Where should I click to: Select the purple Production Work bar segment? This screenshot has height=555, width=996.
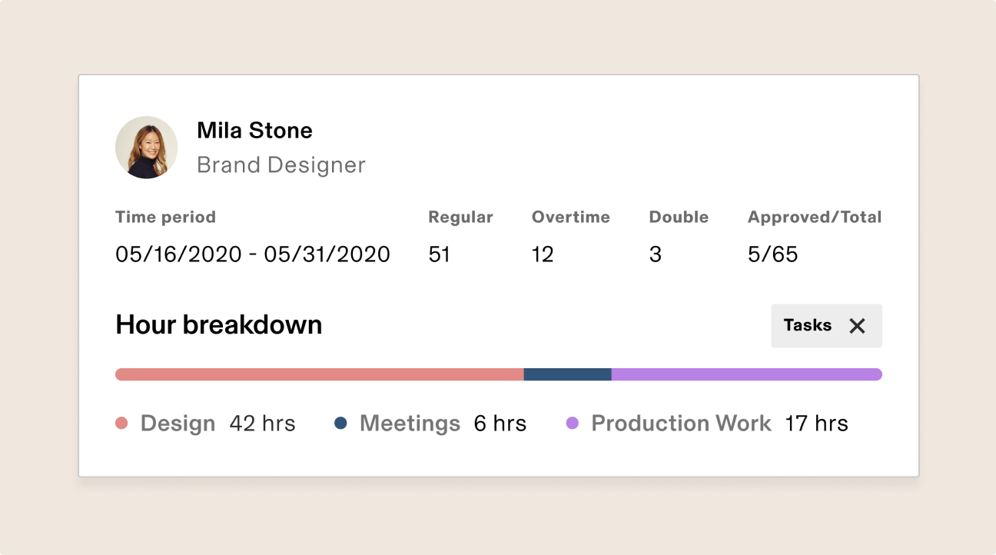747,374
